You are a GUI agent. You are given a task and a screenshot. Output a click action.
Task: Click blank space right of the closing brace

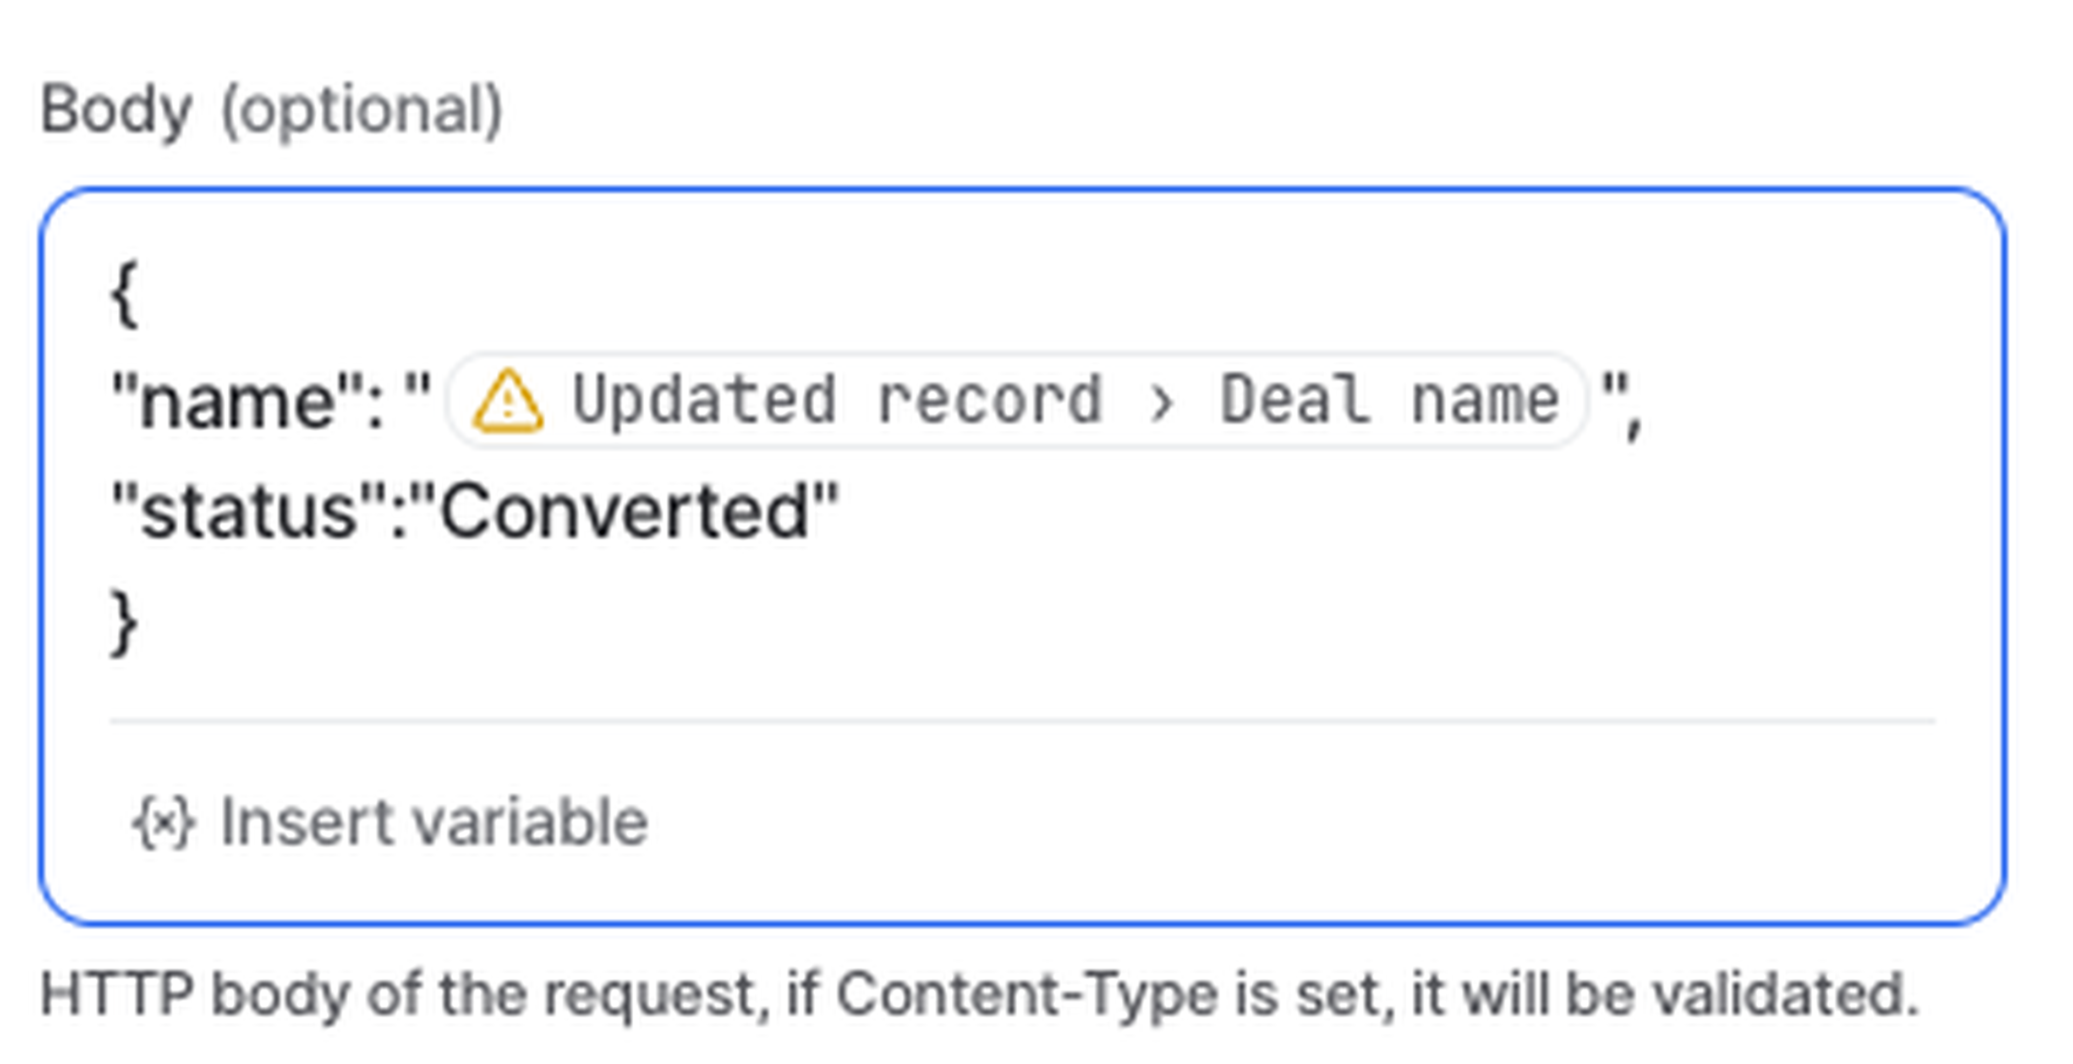click(x=966, y=624)
